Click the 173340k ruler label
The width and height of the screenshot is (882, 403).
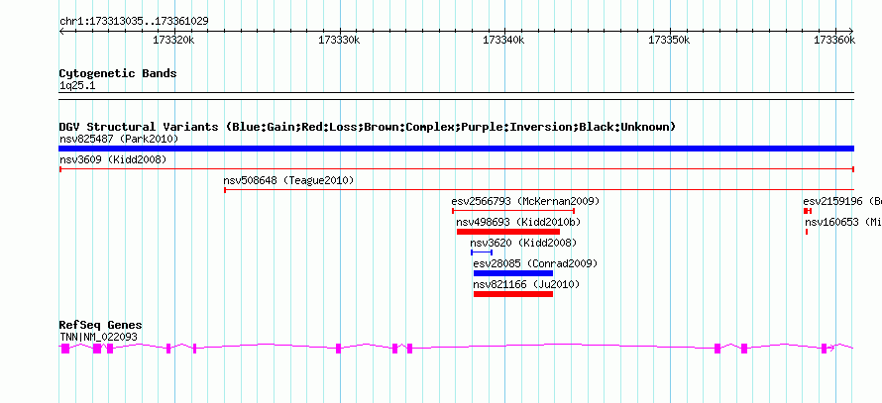click(504, 40)
